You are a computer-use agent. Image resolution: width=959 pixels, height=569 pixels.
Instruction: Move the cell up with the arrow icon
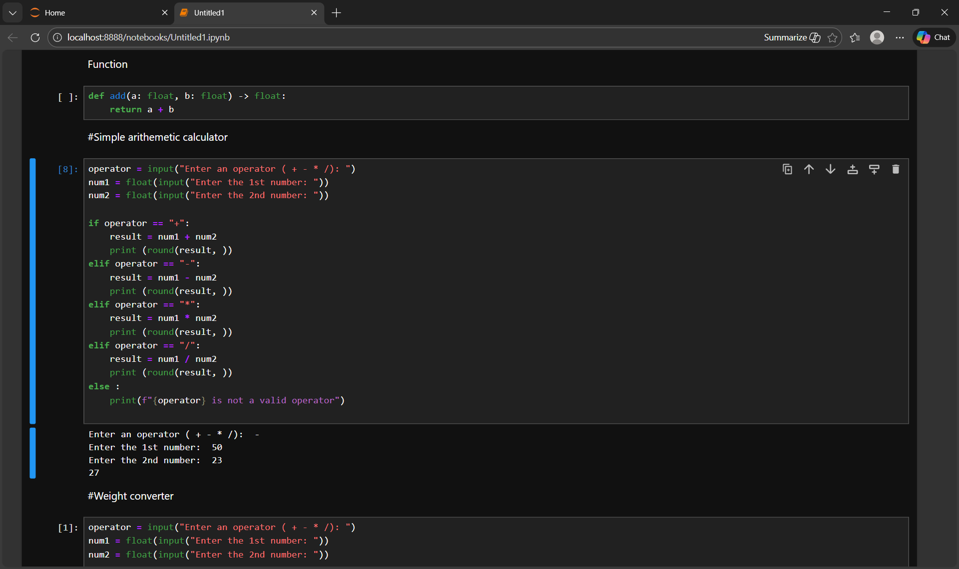pyautogui.click(x=809, y=169)
